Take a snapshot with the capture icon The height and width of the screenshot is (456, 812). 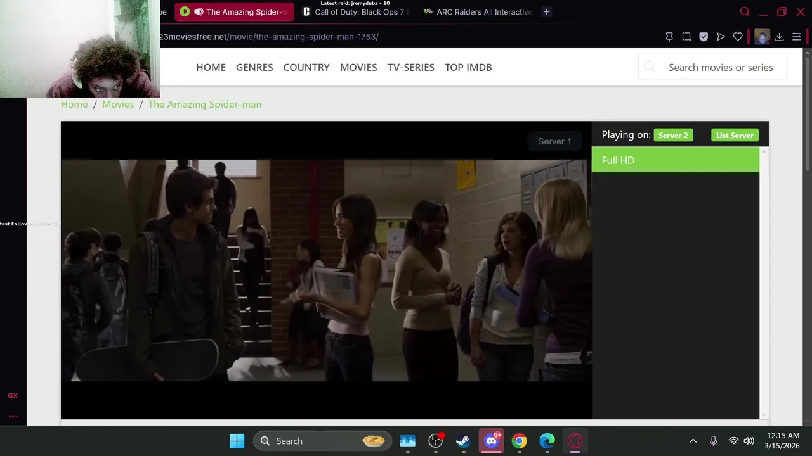click(x=686, y=37)
